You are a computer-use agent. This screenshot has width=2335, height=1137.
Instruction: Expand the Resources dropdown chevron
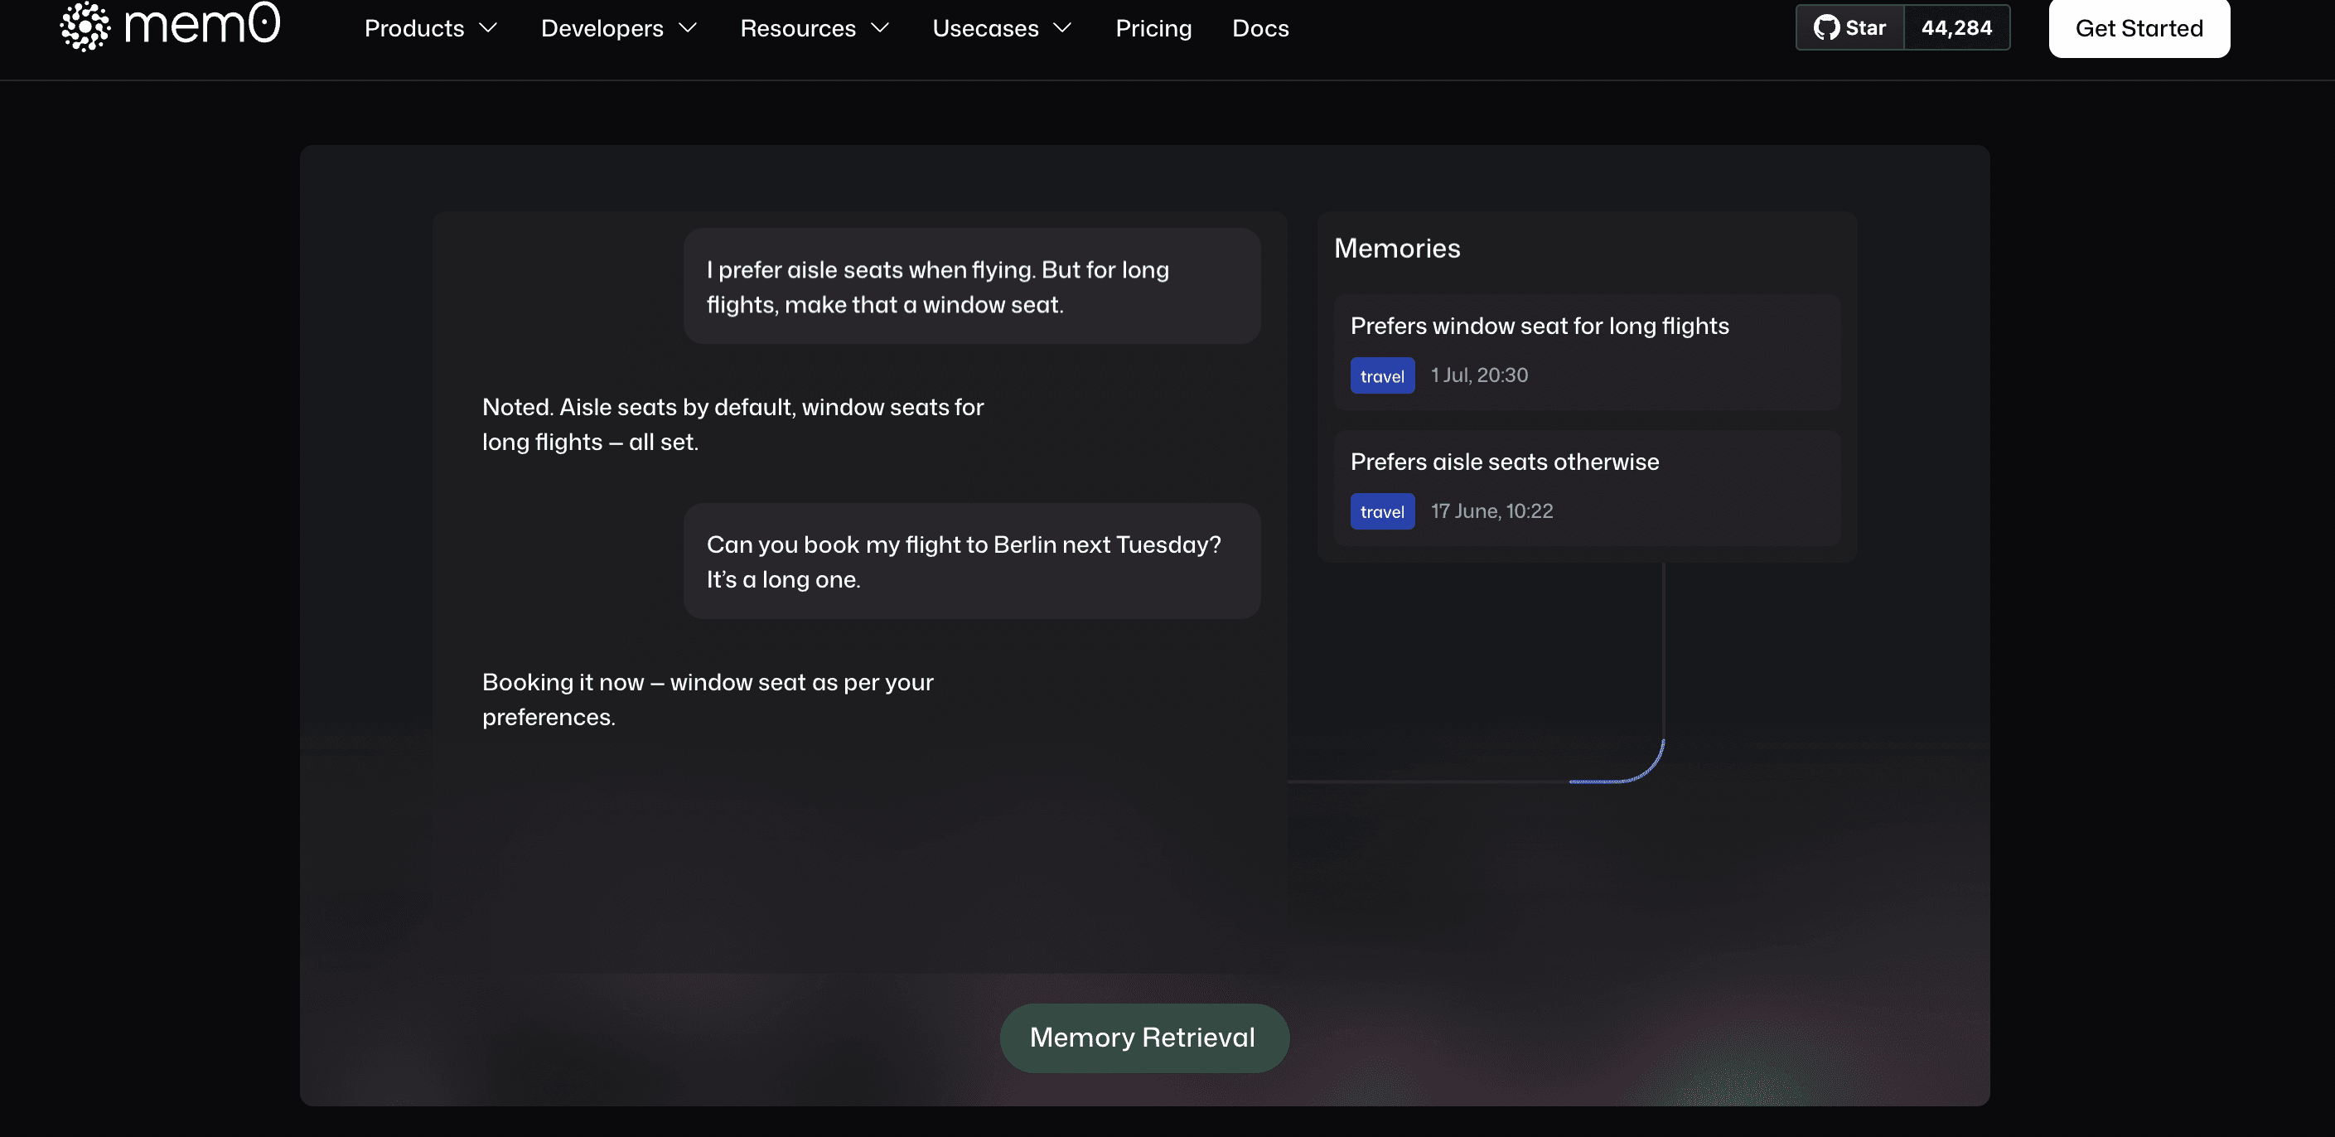point(879,28)
